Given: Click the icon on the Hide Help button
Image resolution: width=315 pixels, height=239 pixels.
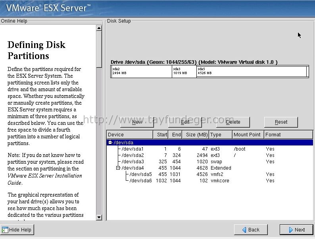Looking at the screenshot, I should 5,230.
